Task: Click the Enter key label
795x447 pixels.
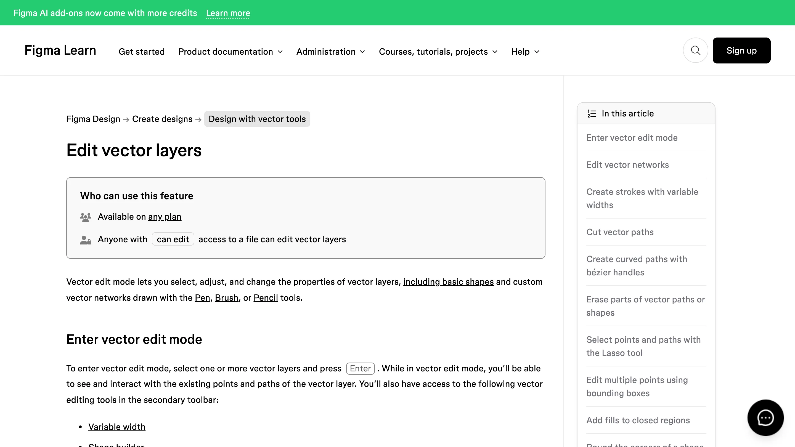Action: [360, 369]
